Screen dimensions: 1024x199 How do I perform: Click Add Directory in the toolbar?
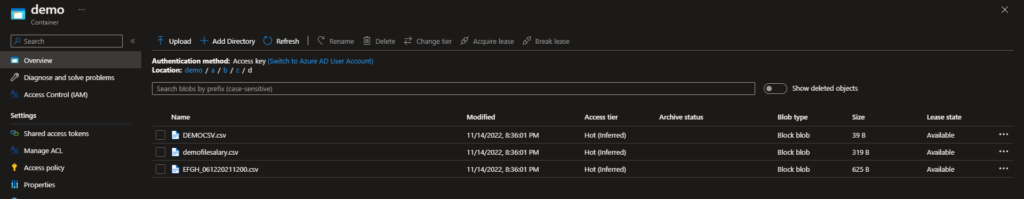(228, 41)
